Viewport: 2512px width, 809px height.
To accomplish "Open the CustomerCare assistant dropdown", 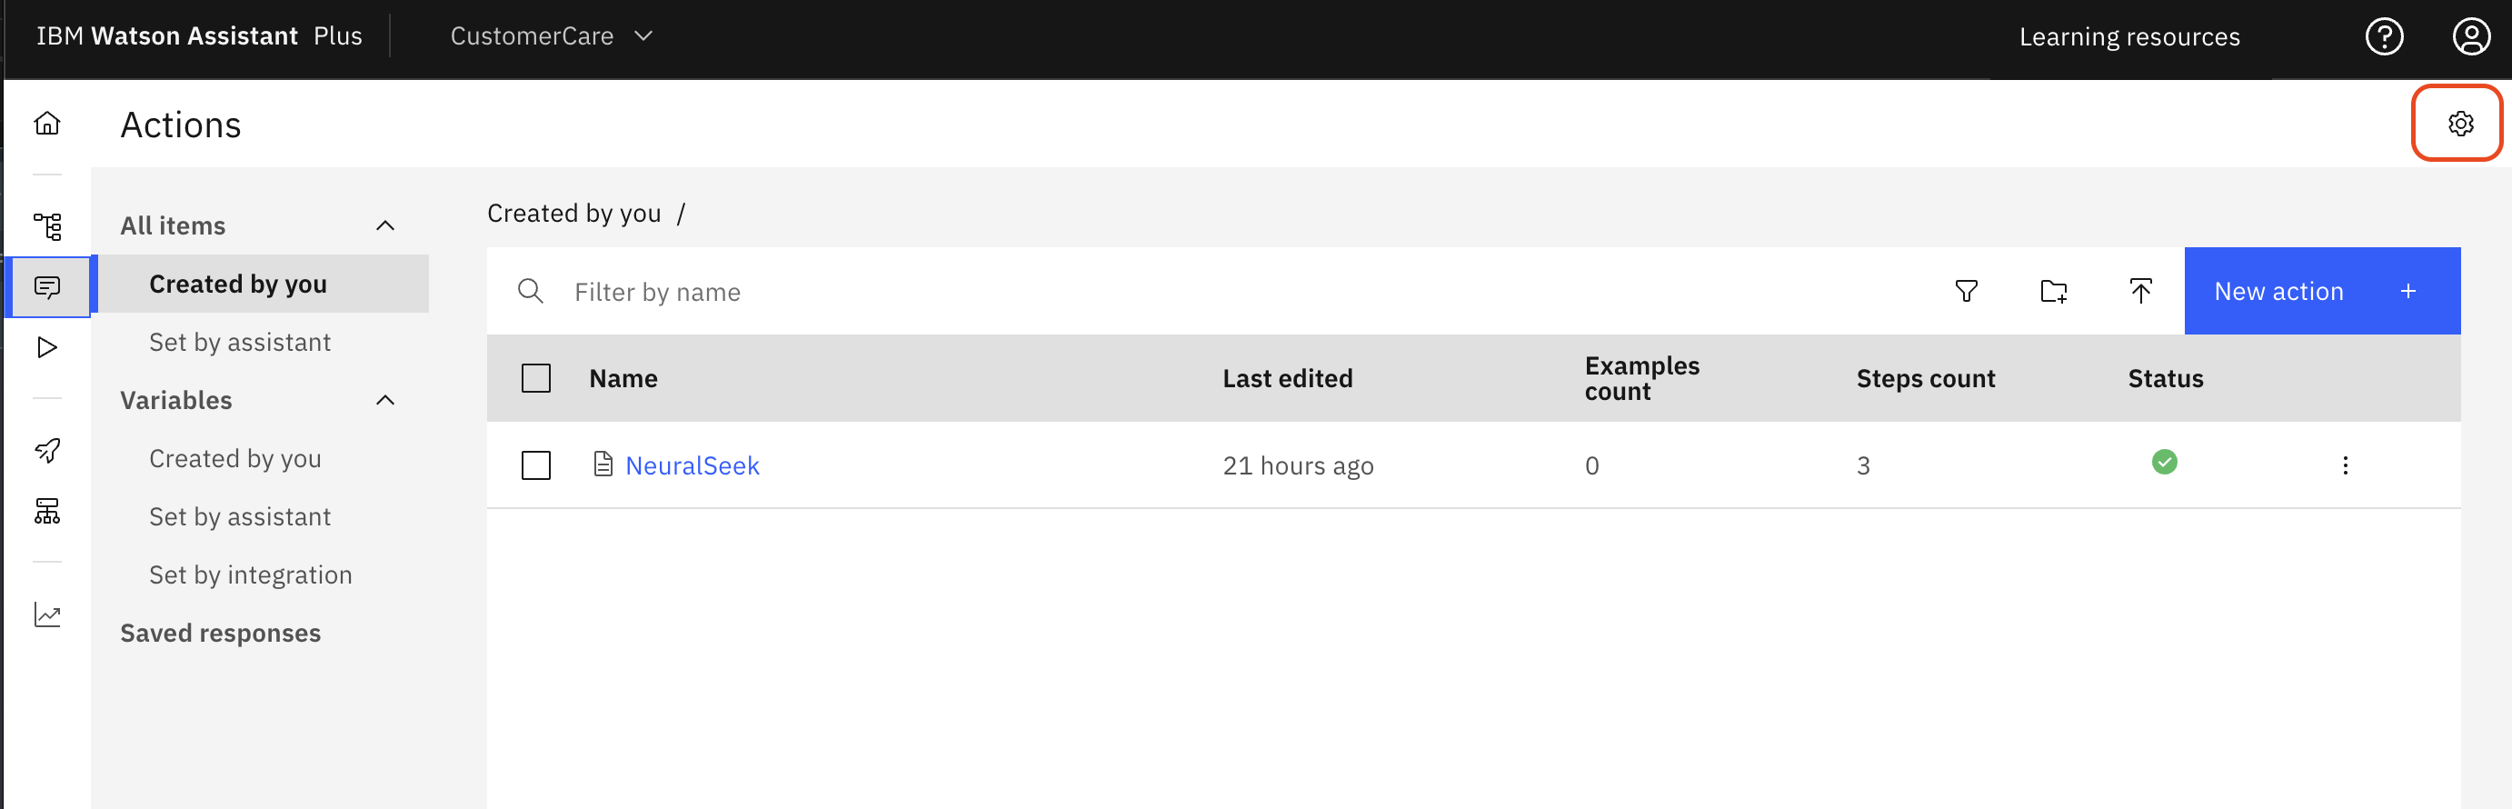I will point(551,36).
